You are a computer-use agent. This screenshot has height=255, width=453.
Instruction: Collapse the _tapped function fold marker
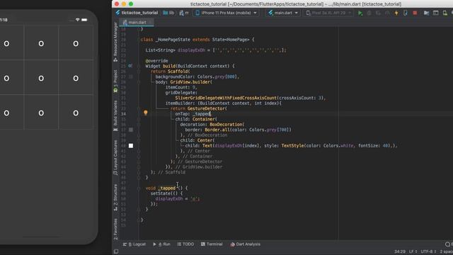pyautogui.click(x=139, y=188)
